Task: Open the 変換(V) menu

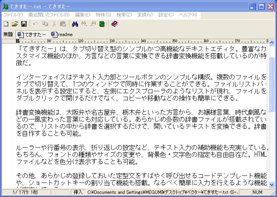Action: click(145, 15)
